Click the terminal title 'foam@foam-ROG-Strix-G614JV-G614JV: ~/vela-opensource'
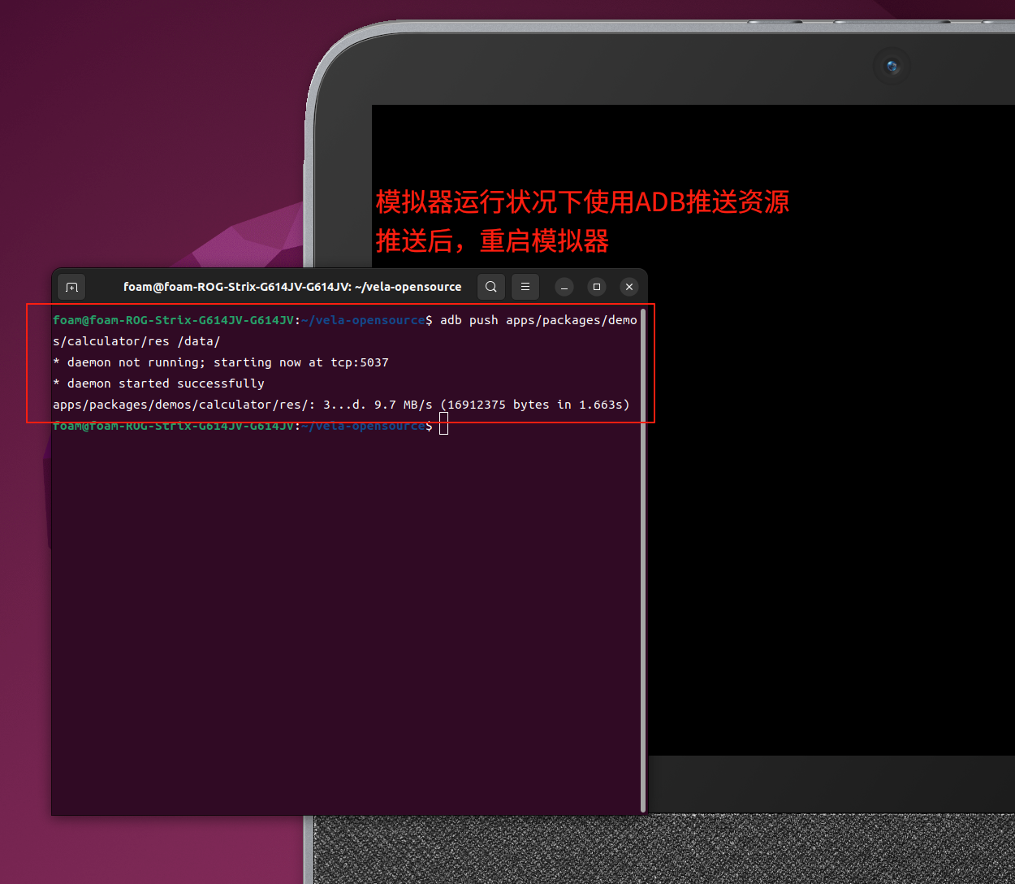Screen dimensions: 1015x884 [292, 287]
